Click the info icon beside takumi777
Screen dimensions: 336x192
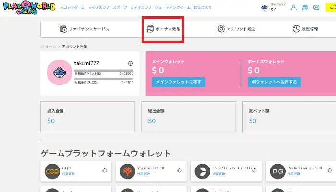point(130,63)
